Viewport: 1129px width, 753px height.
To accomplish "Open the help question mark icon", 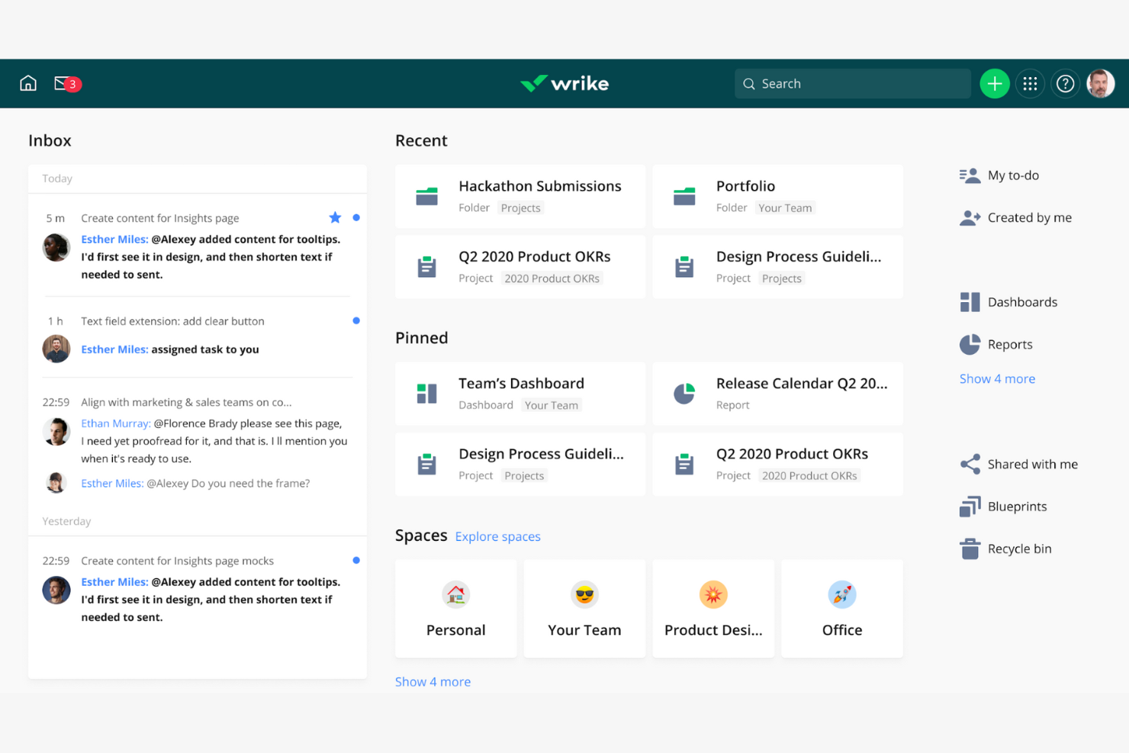I will click(1065, 83).
